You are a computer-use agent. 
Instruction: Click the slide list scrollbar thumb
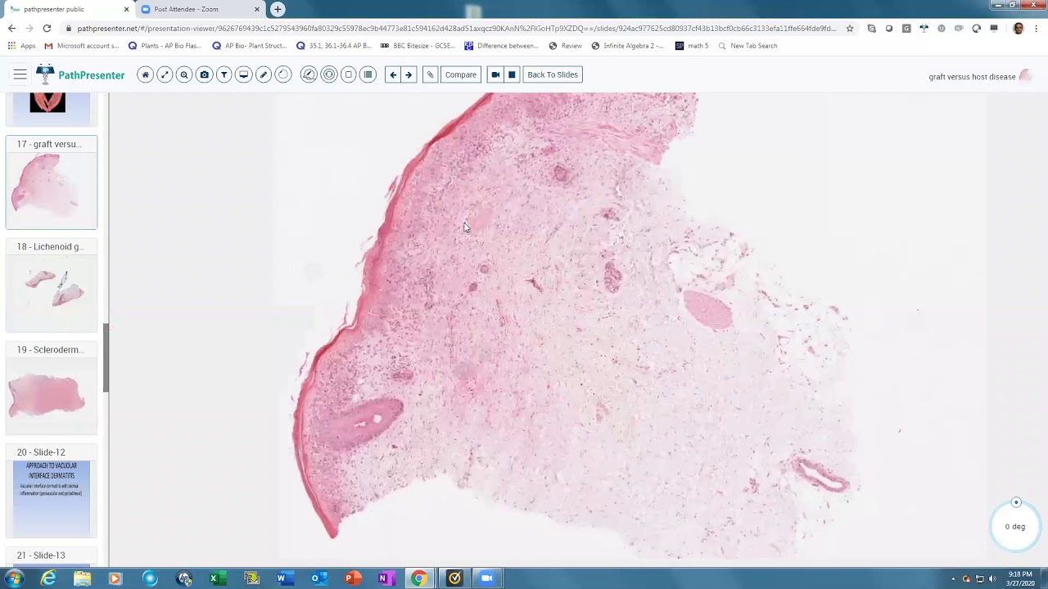click(106, 357)
